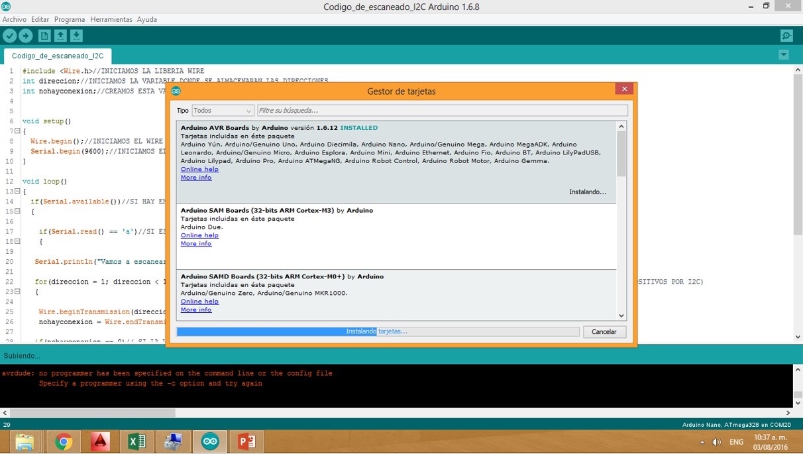Select the Codigo_de_escaneado_I2C tab
803x454 pixels.
[x=58, y=56]
